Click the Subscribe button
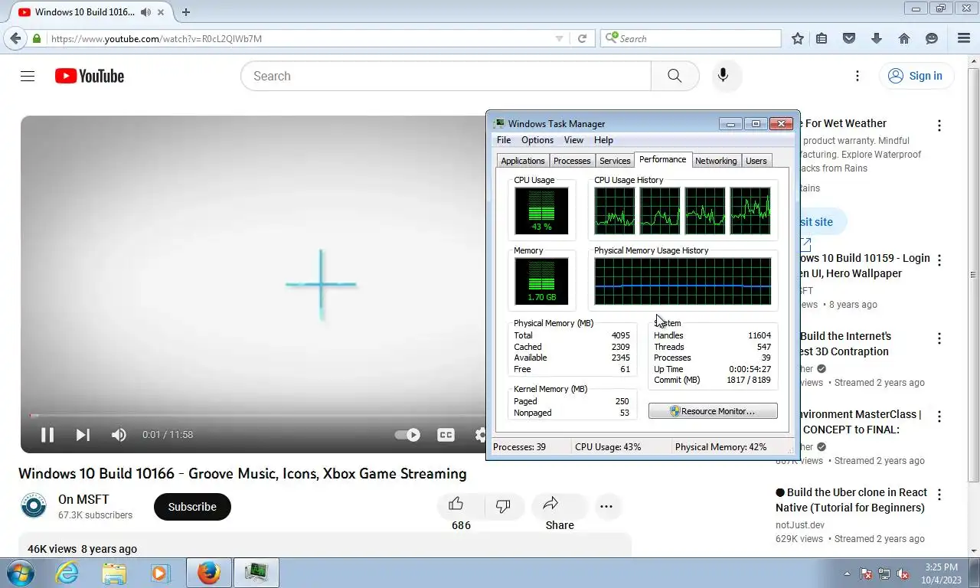980x588 pixels. [x=192, y=507]
